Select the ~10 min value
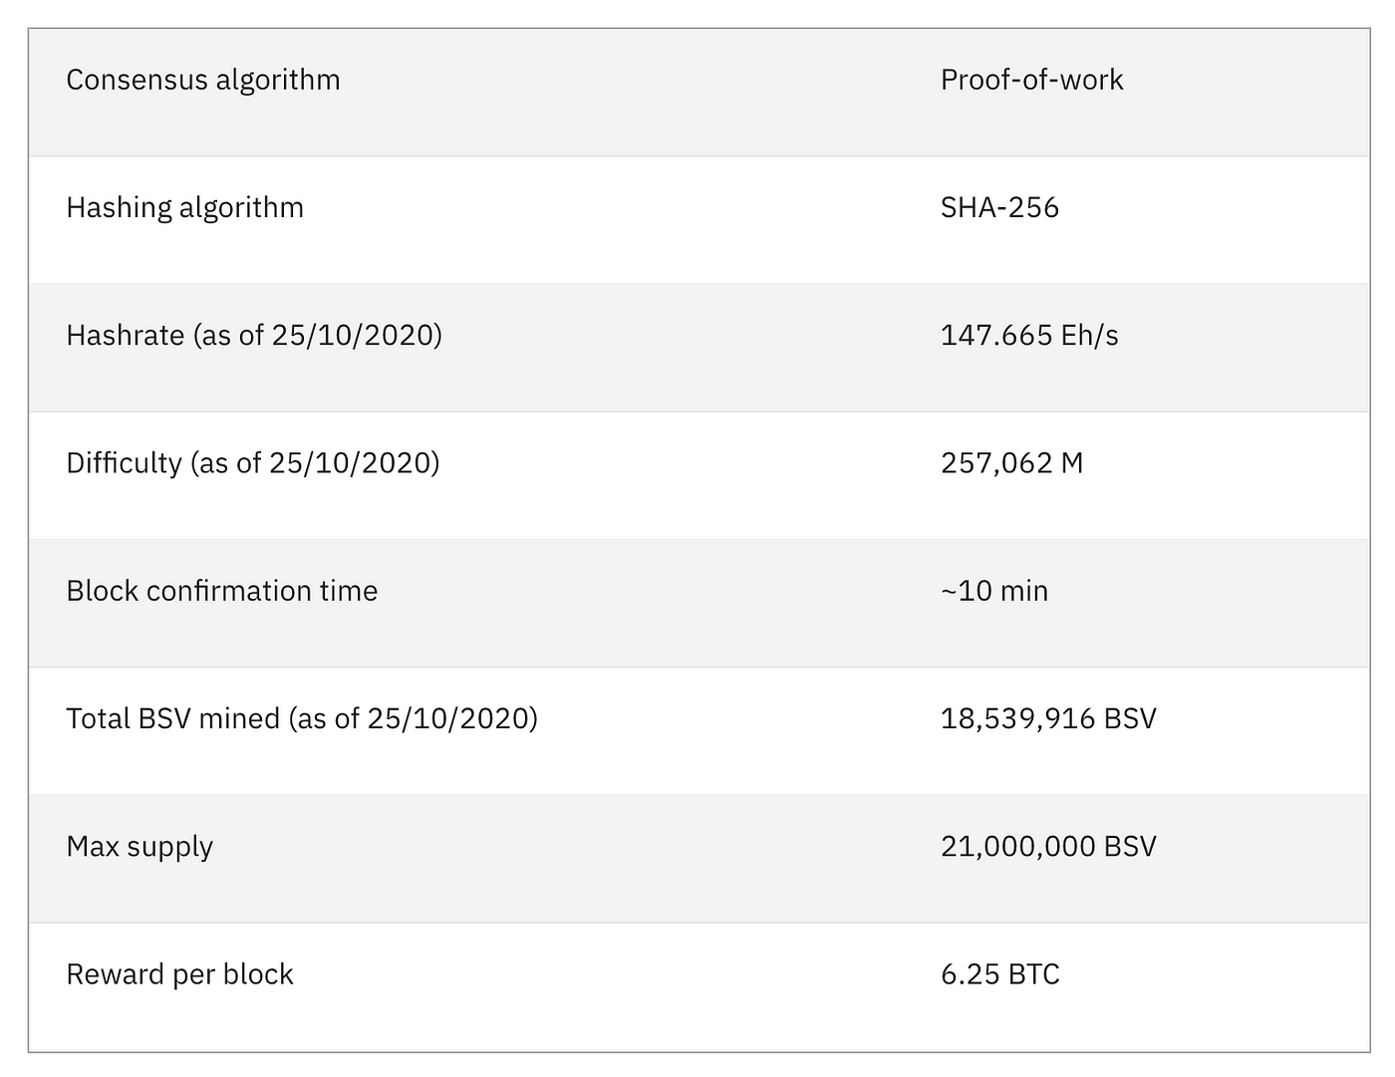This screenshot has height=1077, width=1395. pos(994,591)
